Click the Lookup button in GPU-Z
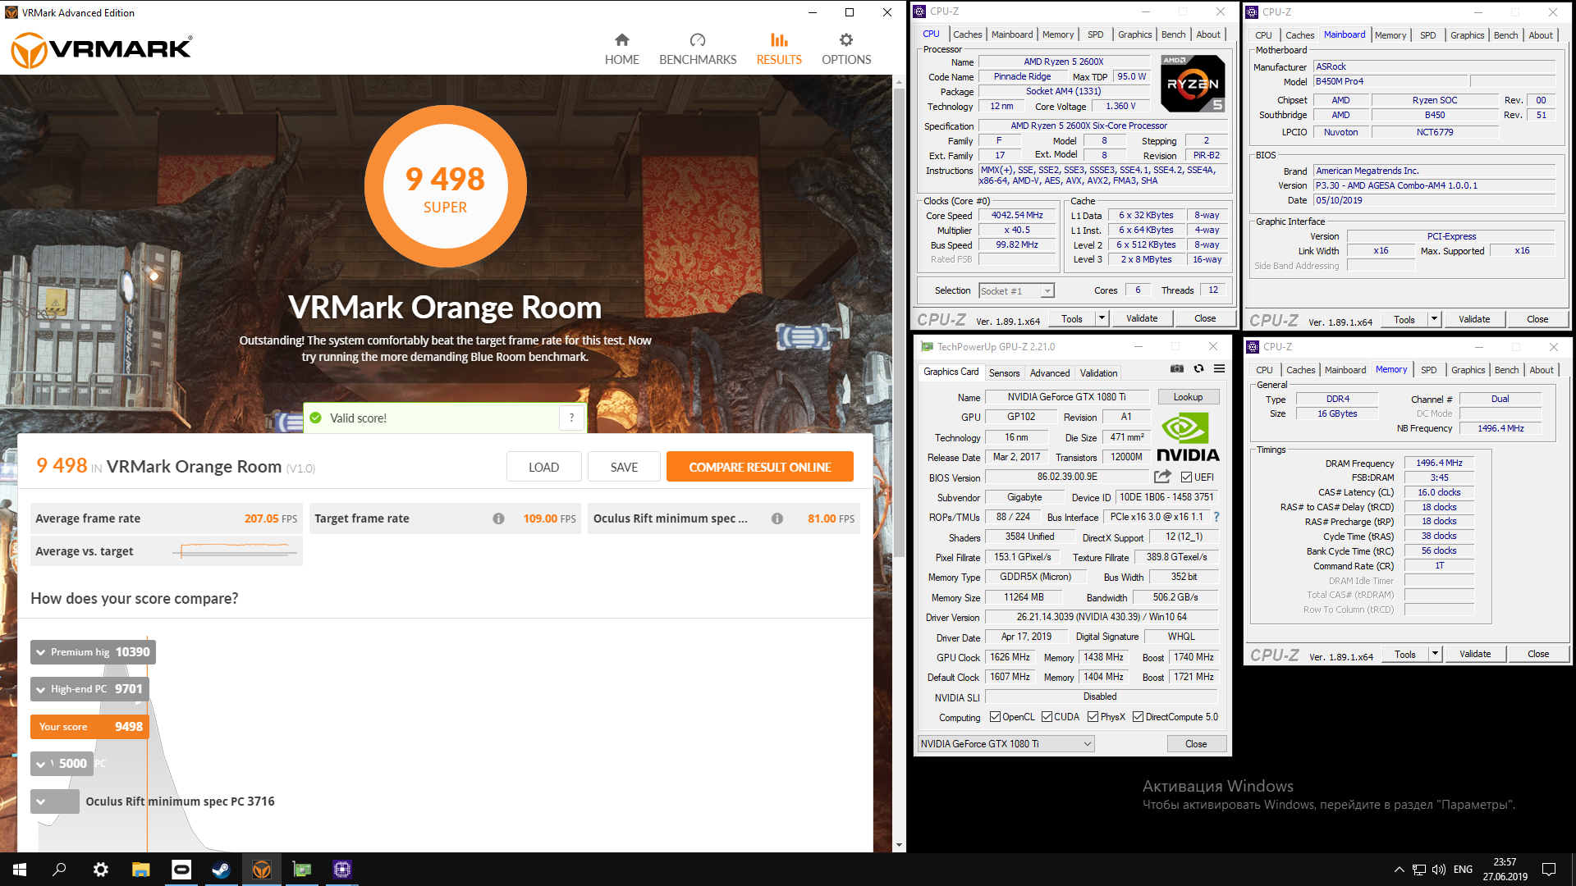 pos(1188,397)
